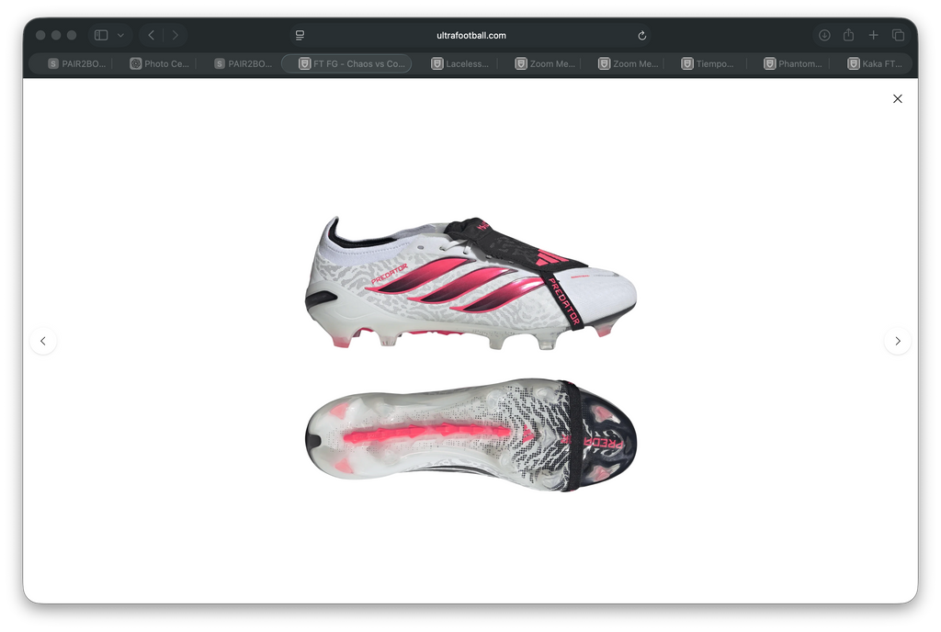The height and width of the screenshot is (632, 941).
Task: Go back to the previous page
Action: (x=152, y=36)
